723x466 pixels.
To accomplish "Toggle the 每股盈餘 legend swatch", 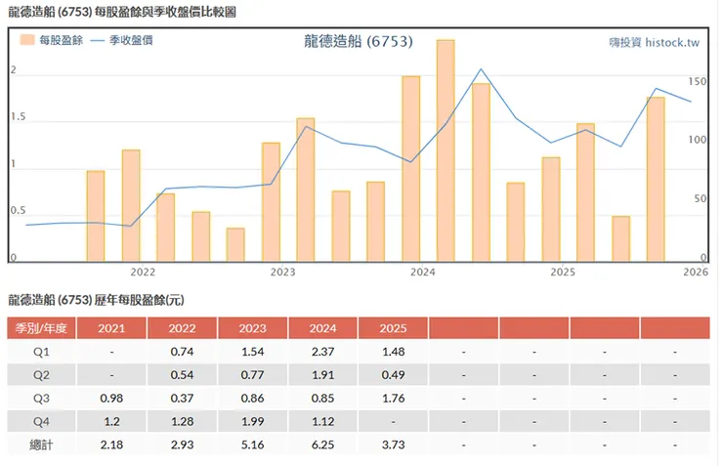I will [27, 40].
